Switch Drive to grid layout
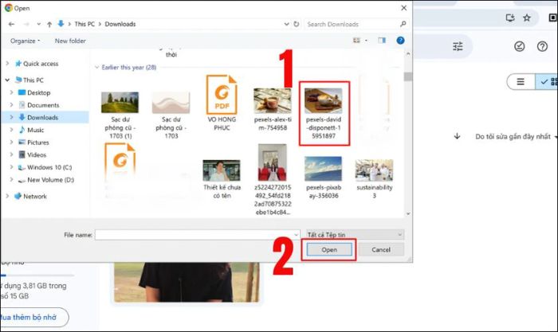 point(548,82)
